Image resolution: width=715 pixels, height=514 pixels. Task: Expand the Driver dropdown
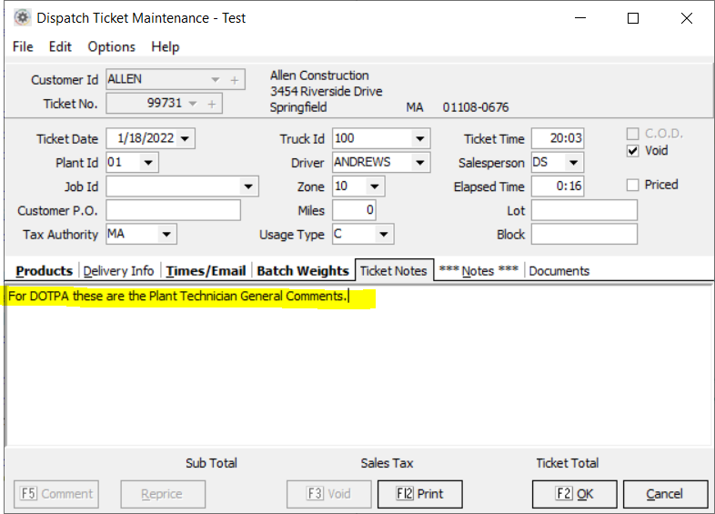(x=419, y=163)
